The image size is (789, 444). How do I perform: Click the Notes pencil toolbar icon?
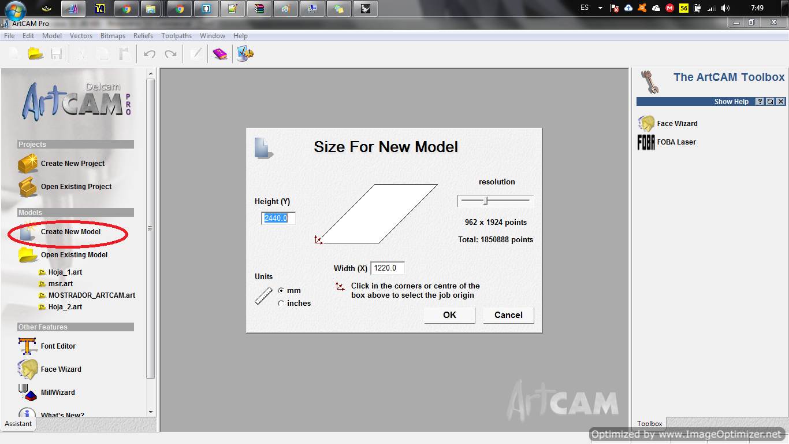pos(196,54)
